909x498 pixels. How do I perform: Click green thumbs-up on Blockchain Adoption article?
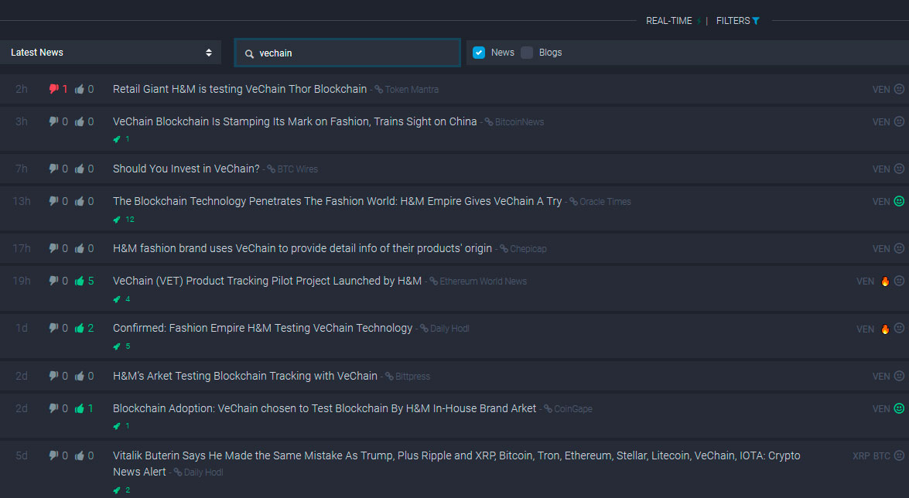tap(80, 408)
